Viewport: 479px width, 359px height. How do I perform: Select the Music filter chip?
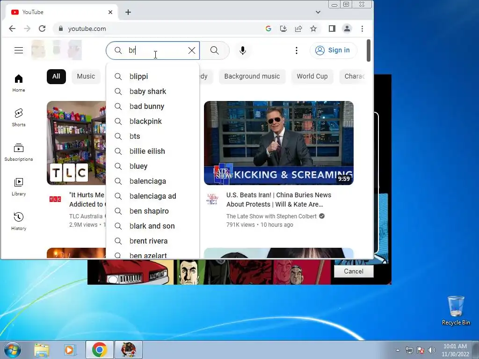pyautogui.click(x=86, y=76)
